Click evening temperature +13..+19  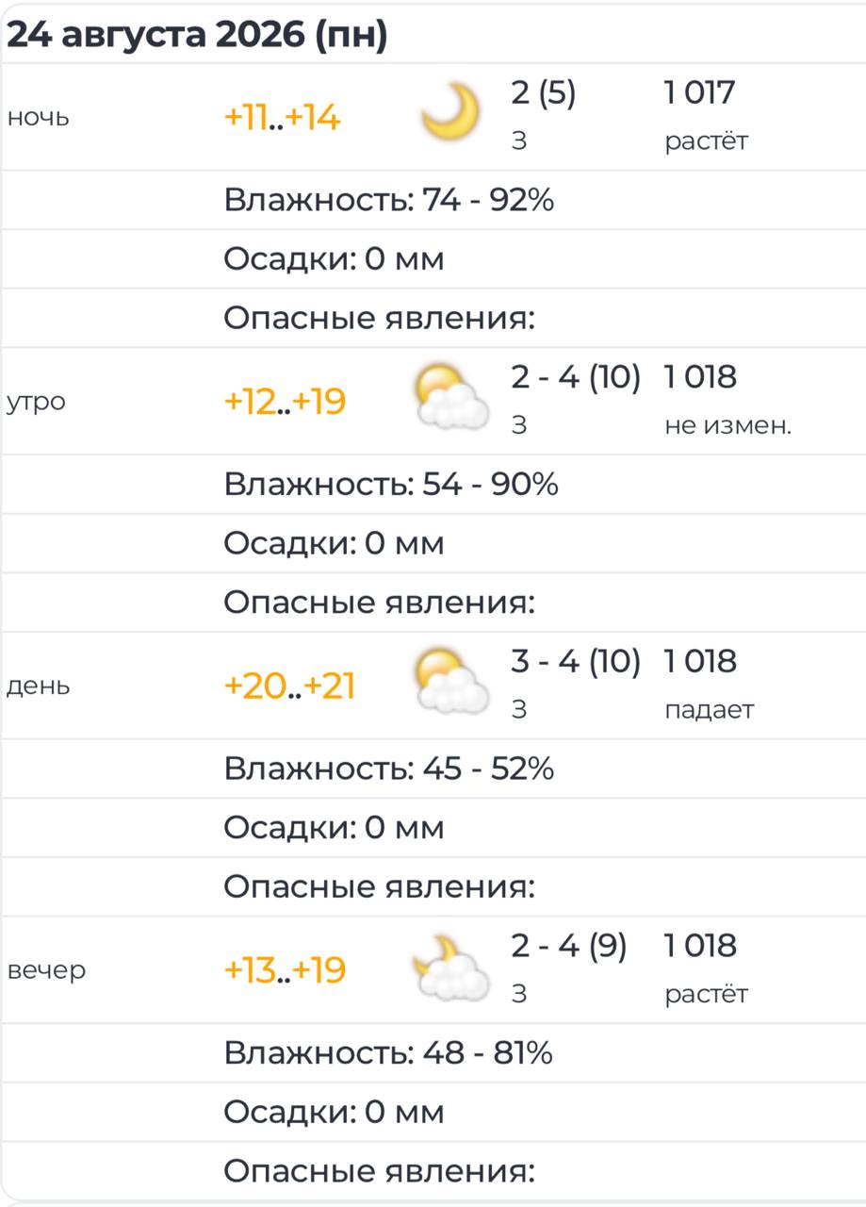285,970
